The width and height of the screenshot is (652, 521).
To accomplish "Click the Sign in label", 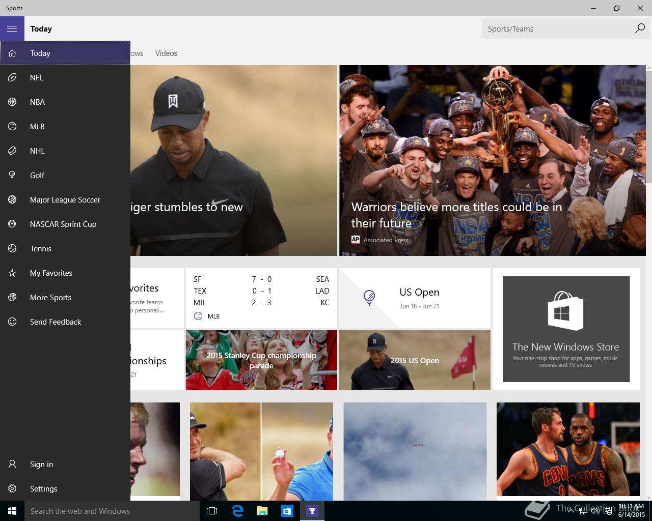I will tap(41, 464).
